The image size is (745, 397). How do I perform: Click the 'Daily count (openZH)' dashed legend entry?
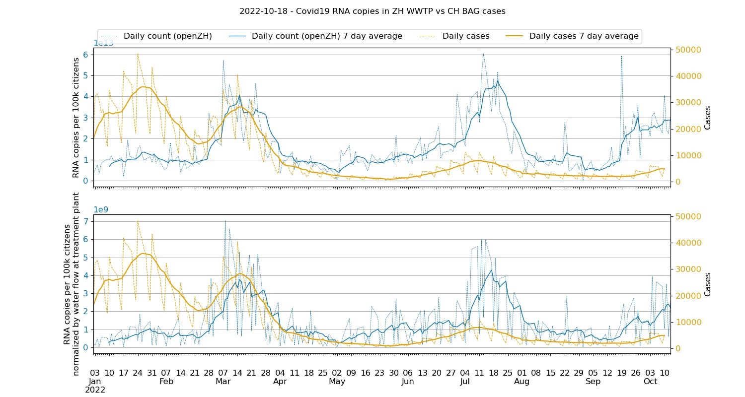[167, 36]
